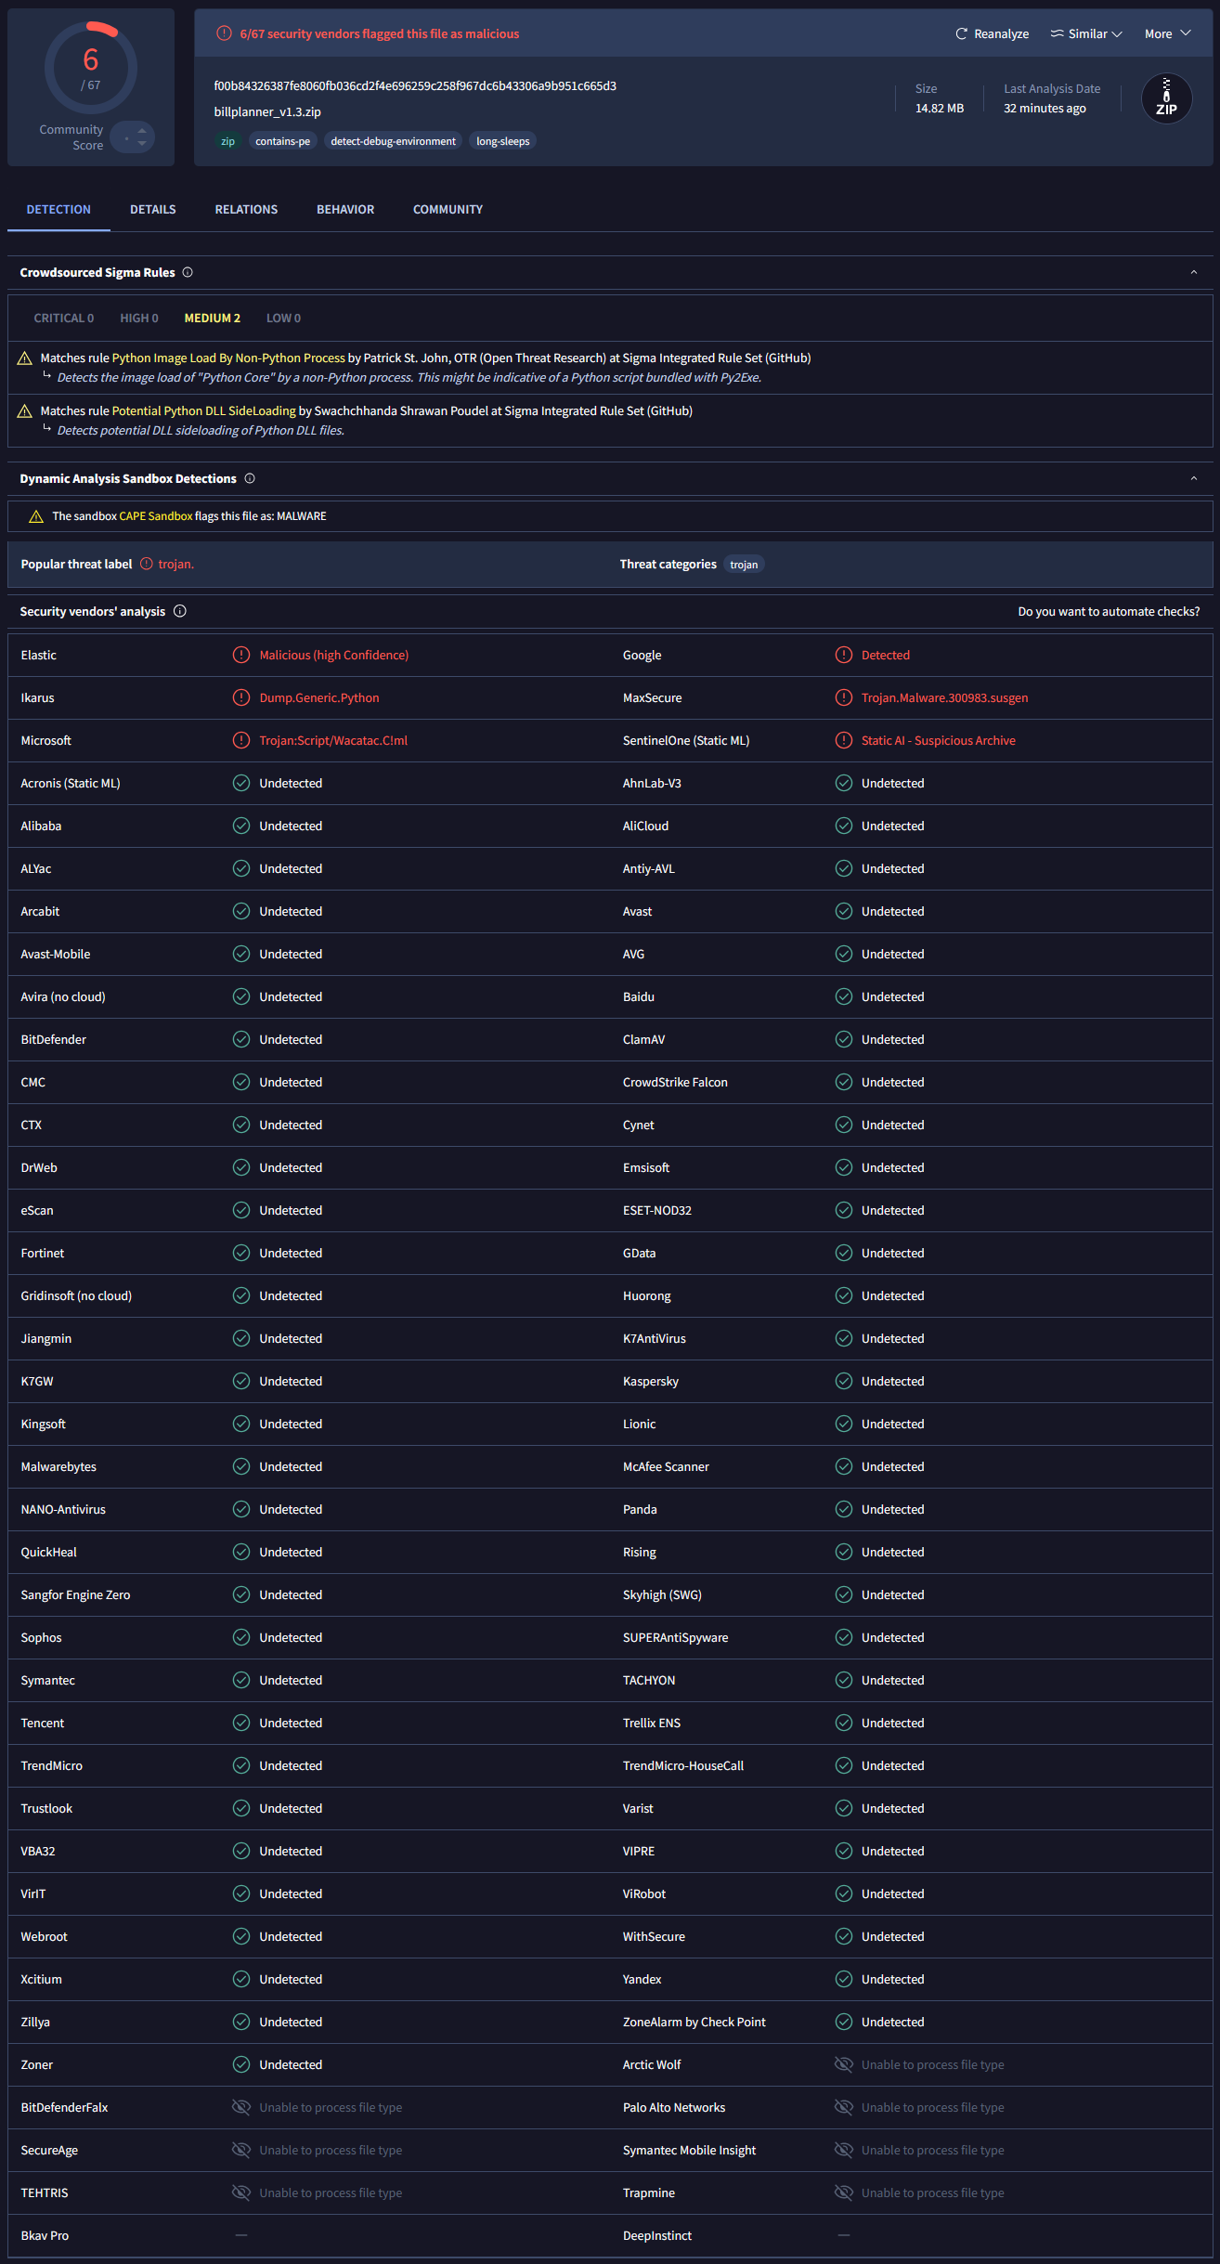Click info icon next to Security vendors' analysis
Viewport: 1220px width, 2264px height.
(x=180, y=611)
